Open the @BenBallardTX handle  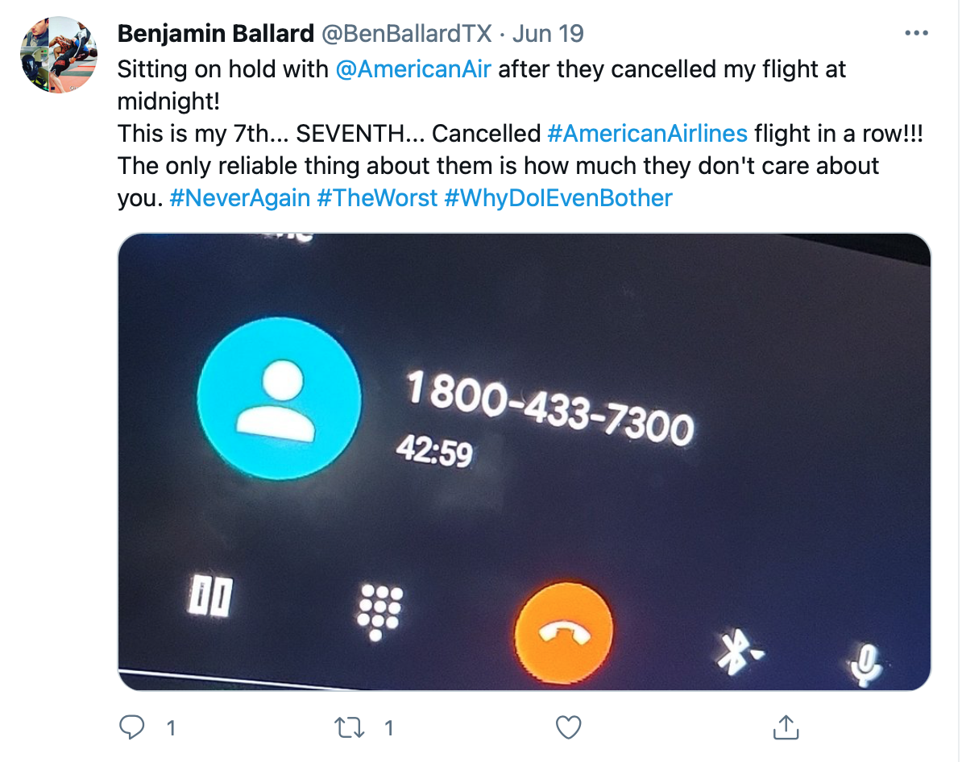407,34
